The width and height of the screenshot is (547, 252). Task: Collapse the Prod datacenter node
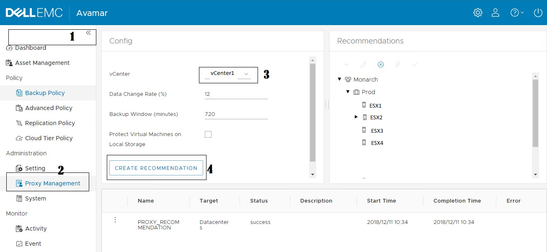348,92
